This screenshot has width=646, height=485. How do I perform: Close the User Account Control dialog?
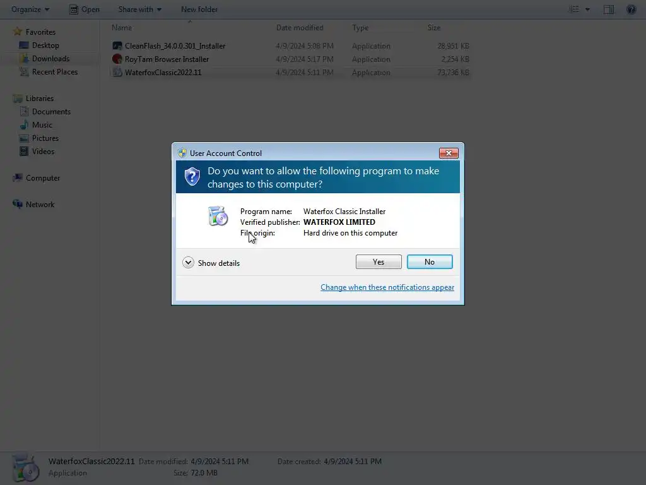pyautogui.click(x=449, y=153)
